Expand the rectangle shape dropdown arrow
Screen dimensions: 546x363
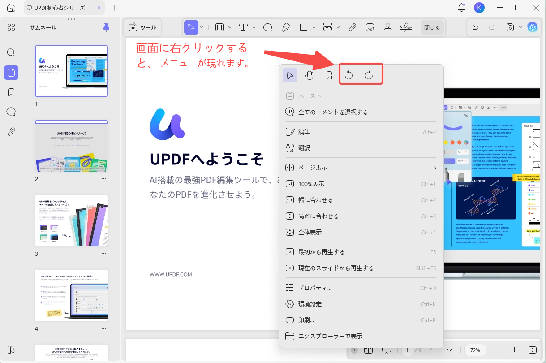pos(314,27)
